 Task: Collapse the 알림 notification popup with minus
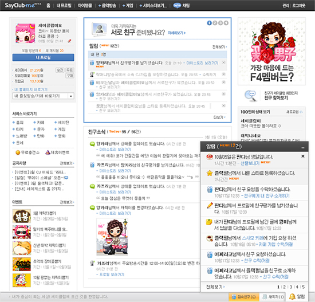coord(303,148)
